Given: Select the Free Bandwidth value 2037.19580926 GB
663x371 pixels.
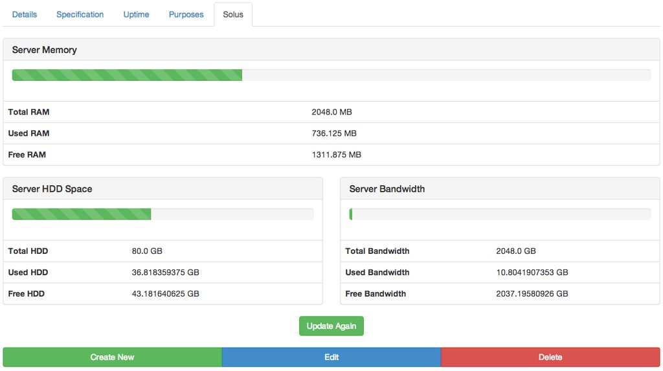Looking at the screenshot, I should (532, 294).
